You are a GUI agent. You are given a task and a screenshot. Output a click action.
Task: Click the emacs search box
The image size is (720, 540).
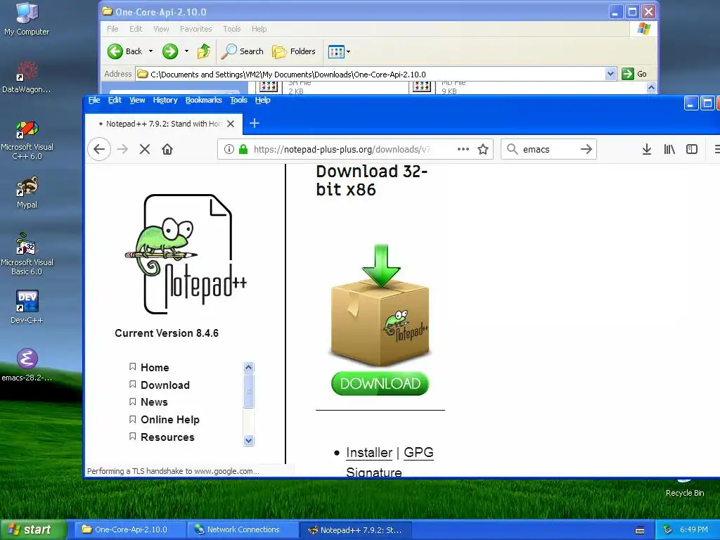tap(548, 149)
